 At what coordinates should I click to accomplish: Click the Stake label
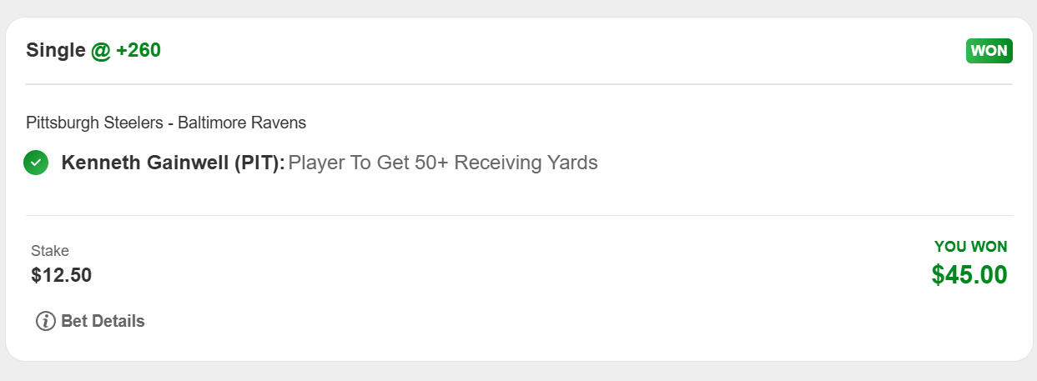[50, 250]
